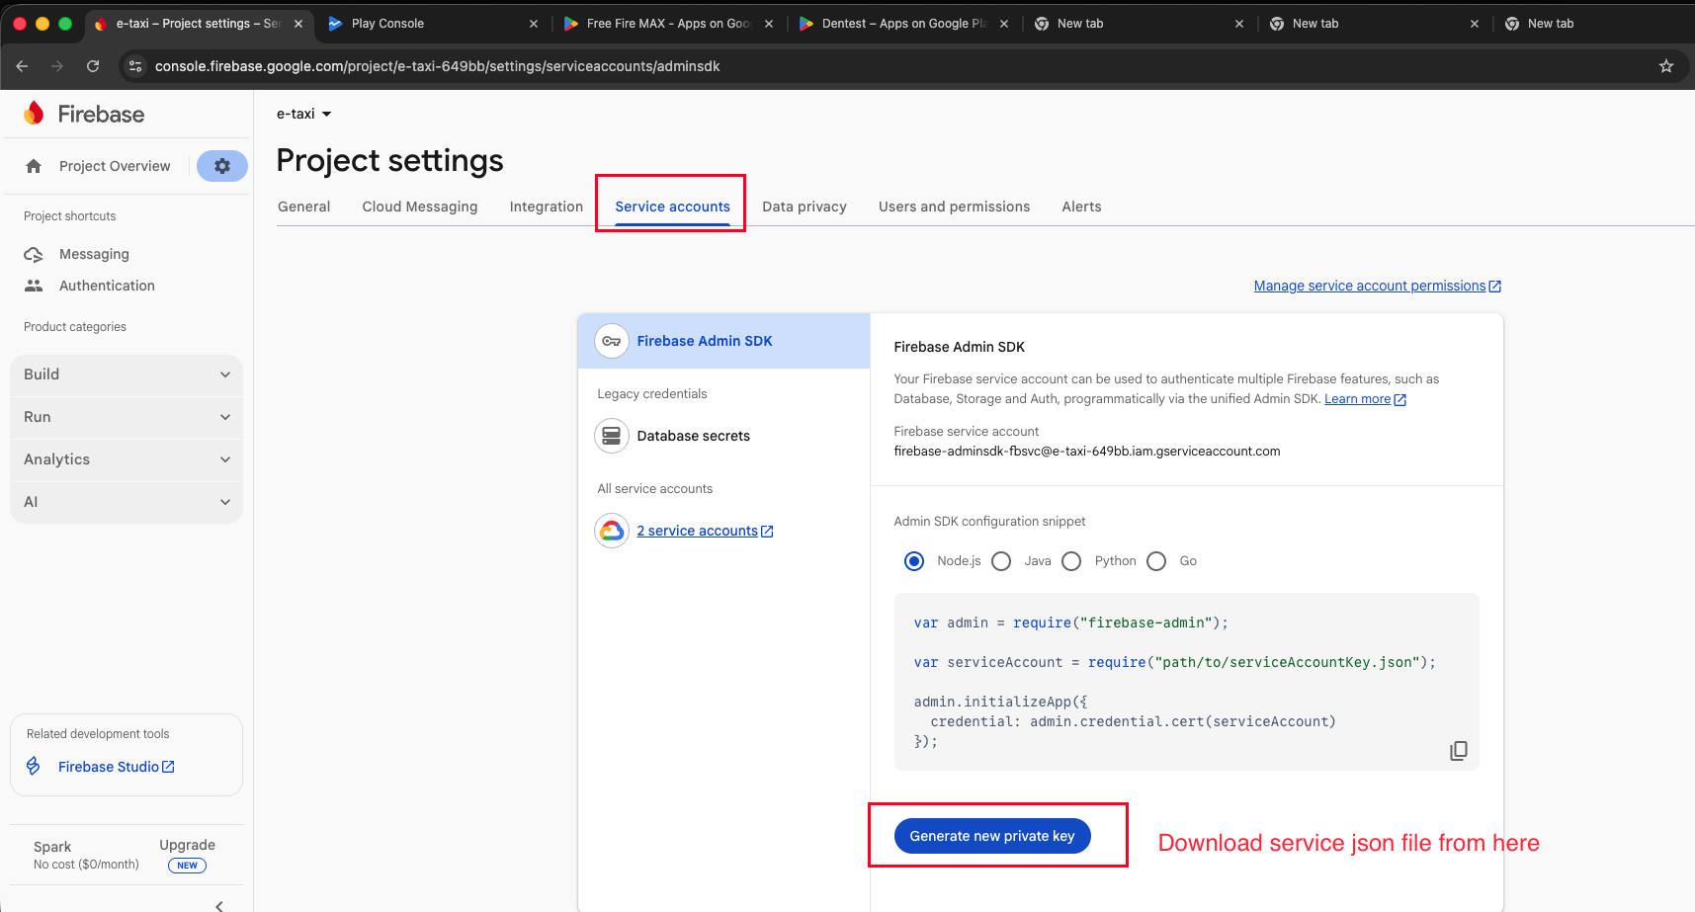Close the e-taxi Project settings tab
This screenshot has width=1695, height=912.
click(x=298, y=24)
